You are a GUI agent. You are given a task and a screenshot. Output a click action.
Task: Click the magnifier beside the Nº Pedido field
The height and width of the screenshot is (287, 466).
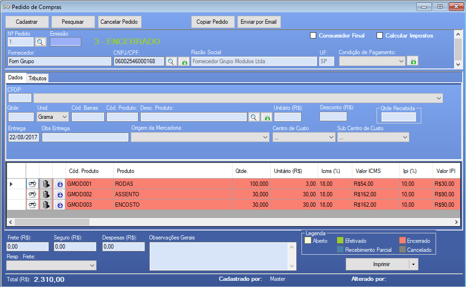(x=40, y=42)
